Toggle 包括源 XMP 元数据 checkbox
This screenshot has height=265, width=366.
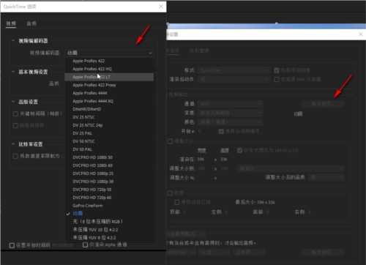click(x=277, y=80)
